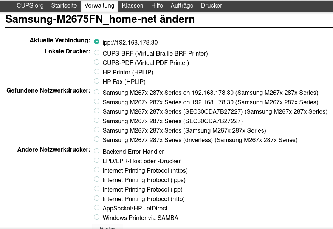
Task: Open the Klassen tab
Action: point(133,6)
